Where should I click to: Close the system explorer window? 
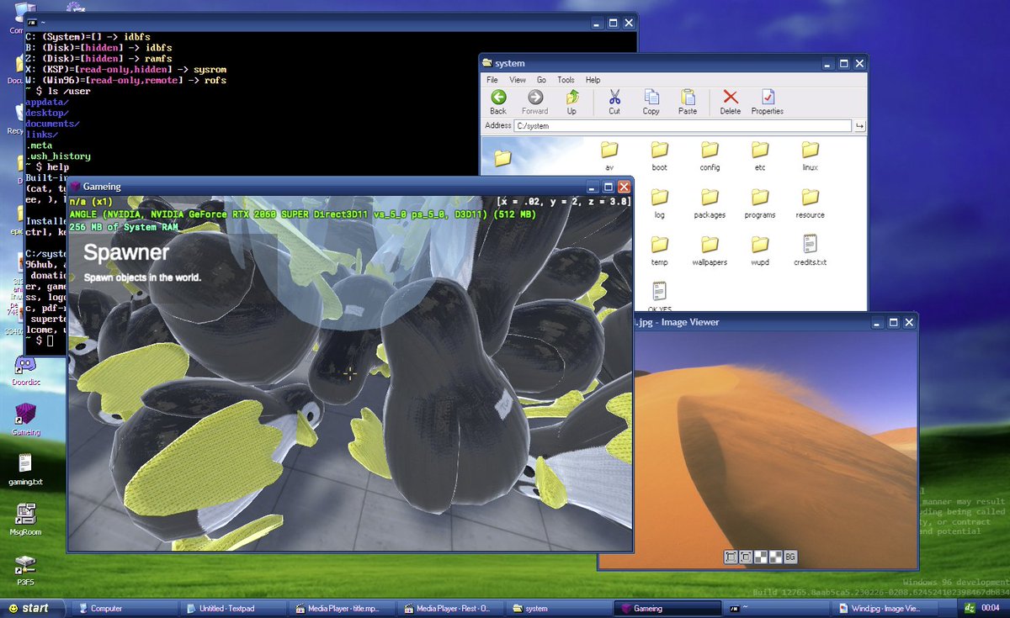tap(859, 63)
